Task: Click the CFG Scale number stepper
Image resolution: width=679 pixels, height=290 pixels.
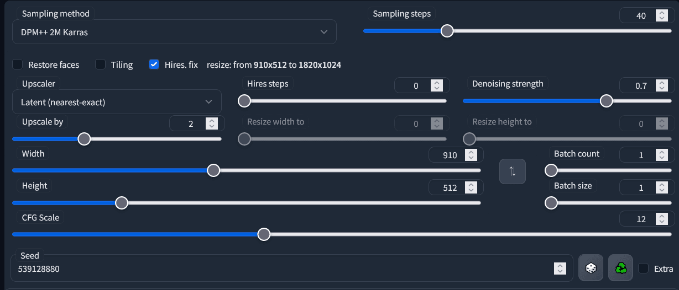Action: [661, 219]
